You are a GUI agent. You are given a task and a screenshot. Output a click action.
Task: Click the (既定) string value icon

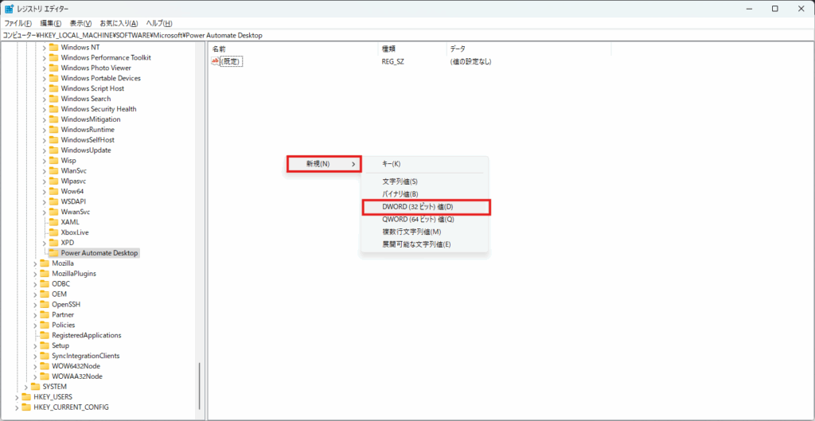[x=215, y=61]
